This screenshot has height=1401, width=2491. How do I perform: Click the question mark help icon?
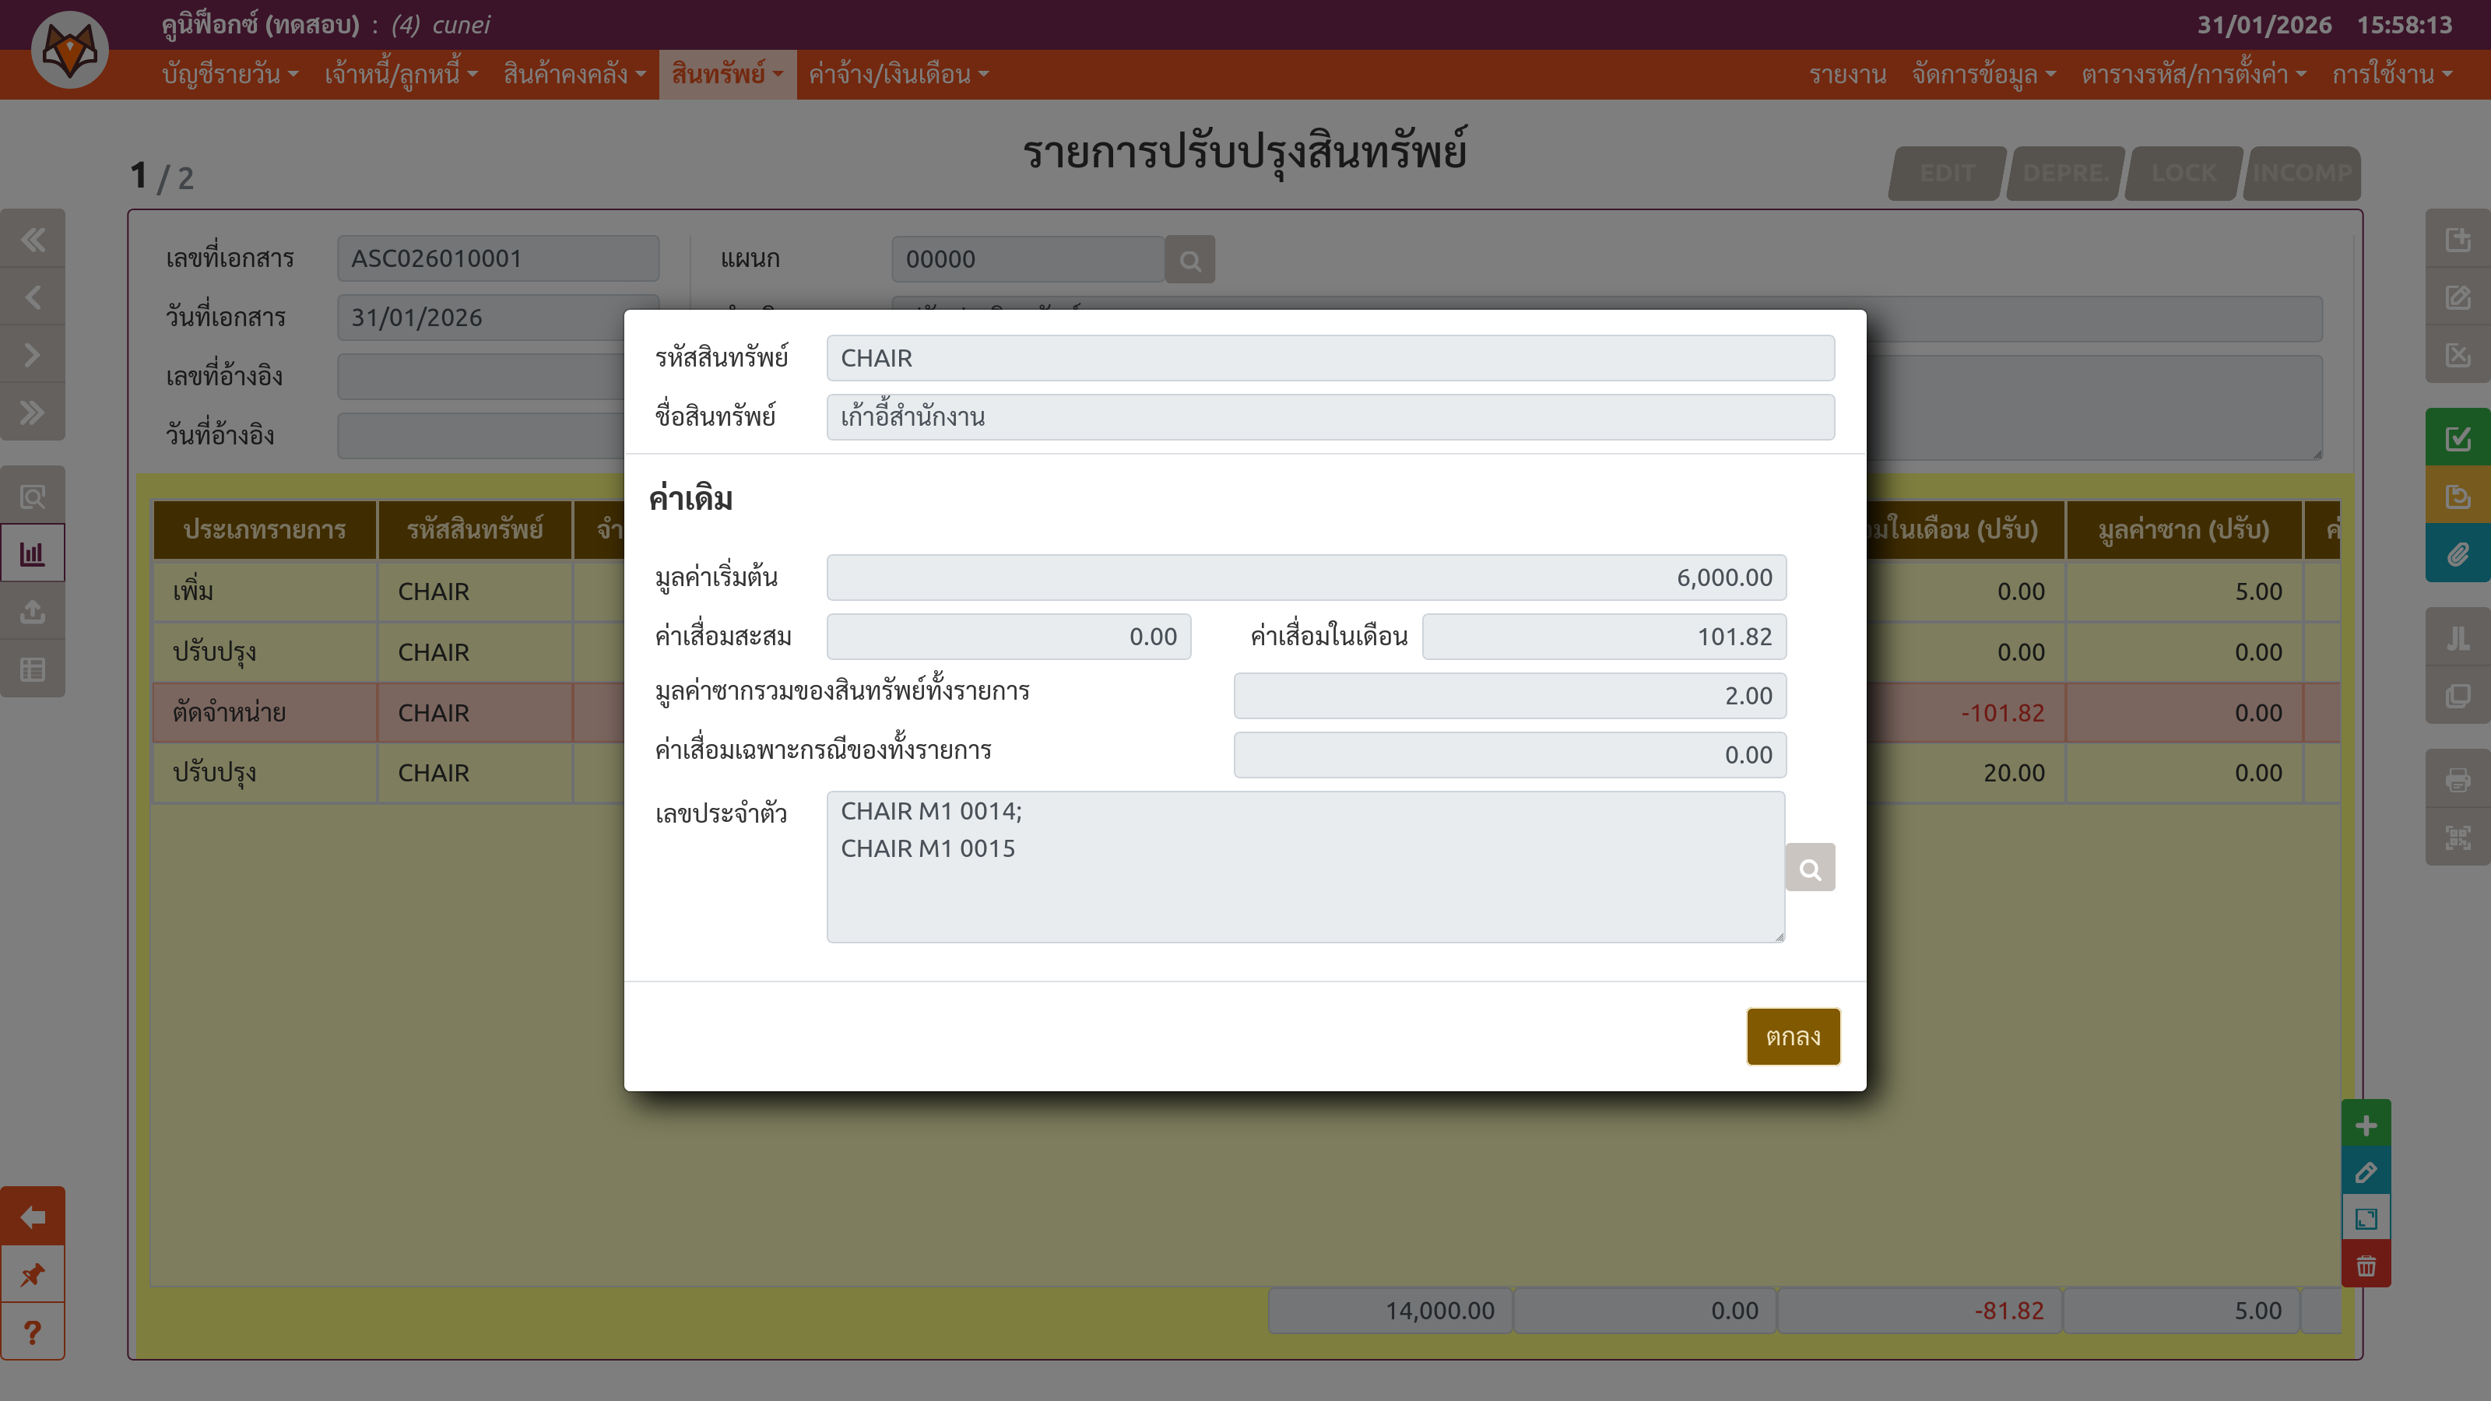[33, 1333]
